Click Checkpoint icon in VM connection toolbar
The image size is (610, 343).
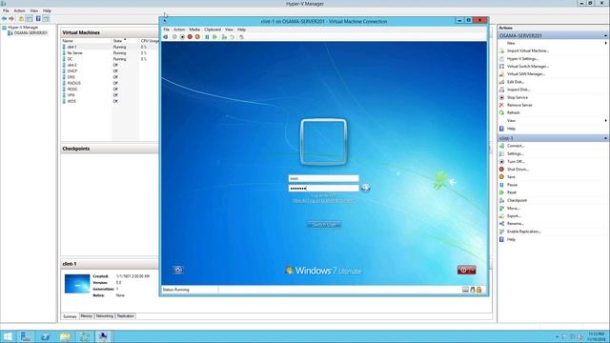point(224,37)
